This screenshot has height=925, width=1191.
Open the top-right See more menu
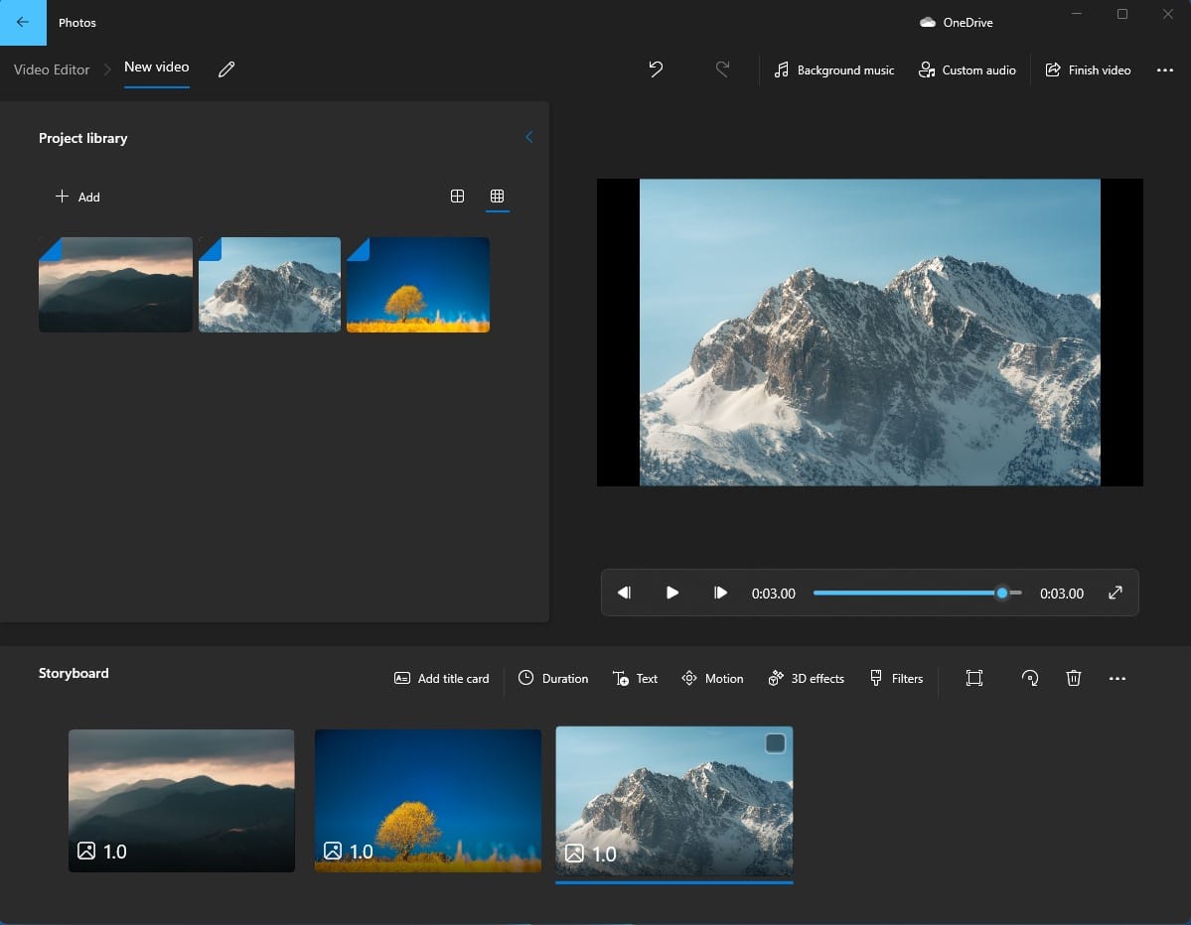pos(1165,70)
